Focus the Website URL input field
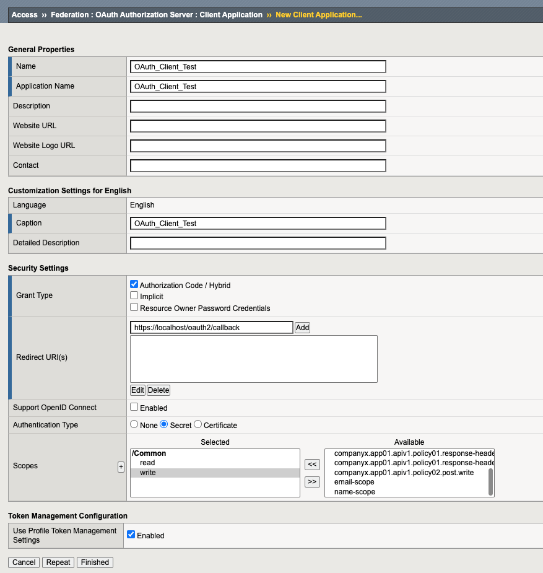 point(258,126)
